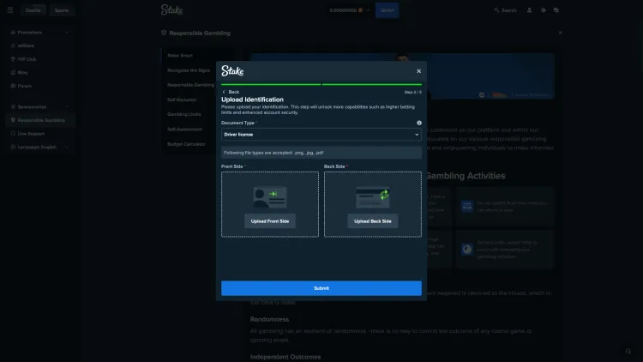
Task: Click the first green progress bar segment
Action: (x=271, y=85)
